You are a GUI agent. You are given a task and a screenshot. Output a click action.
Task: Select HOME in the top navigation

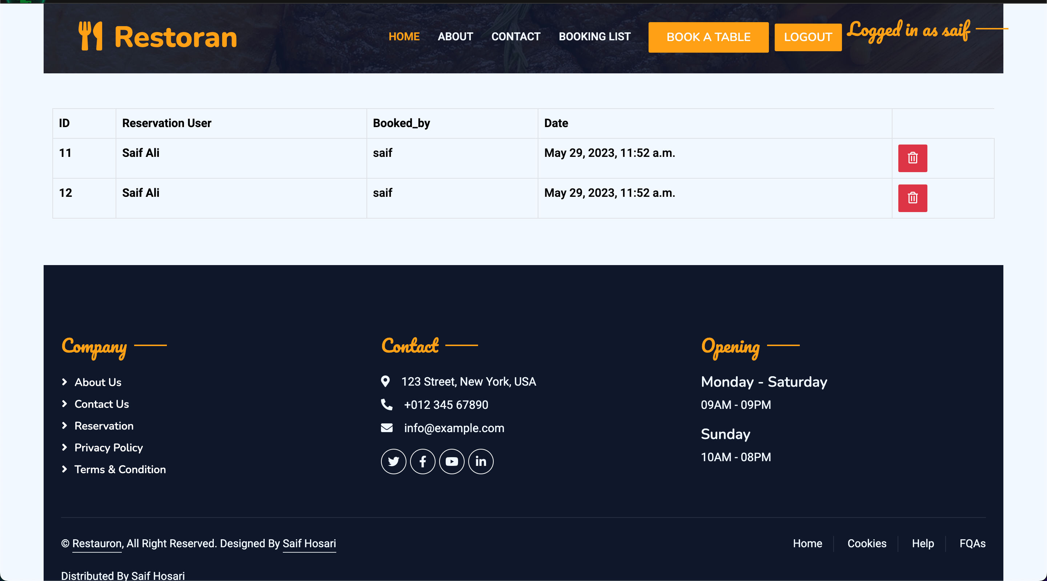point(404,37)
